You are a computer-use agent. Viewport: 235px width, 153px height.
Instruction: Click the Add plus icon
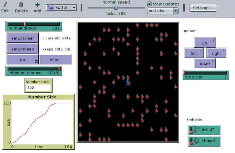(37, 5)
